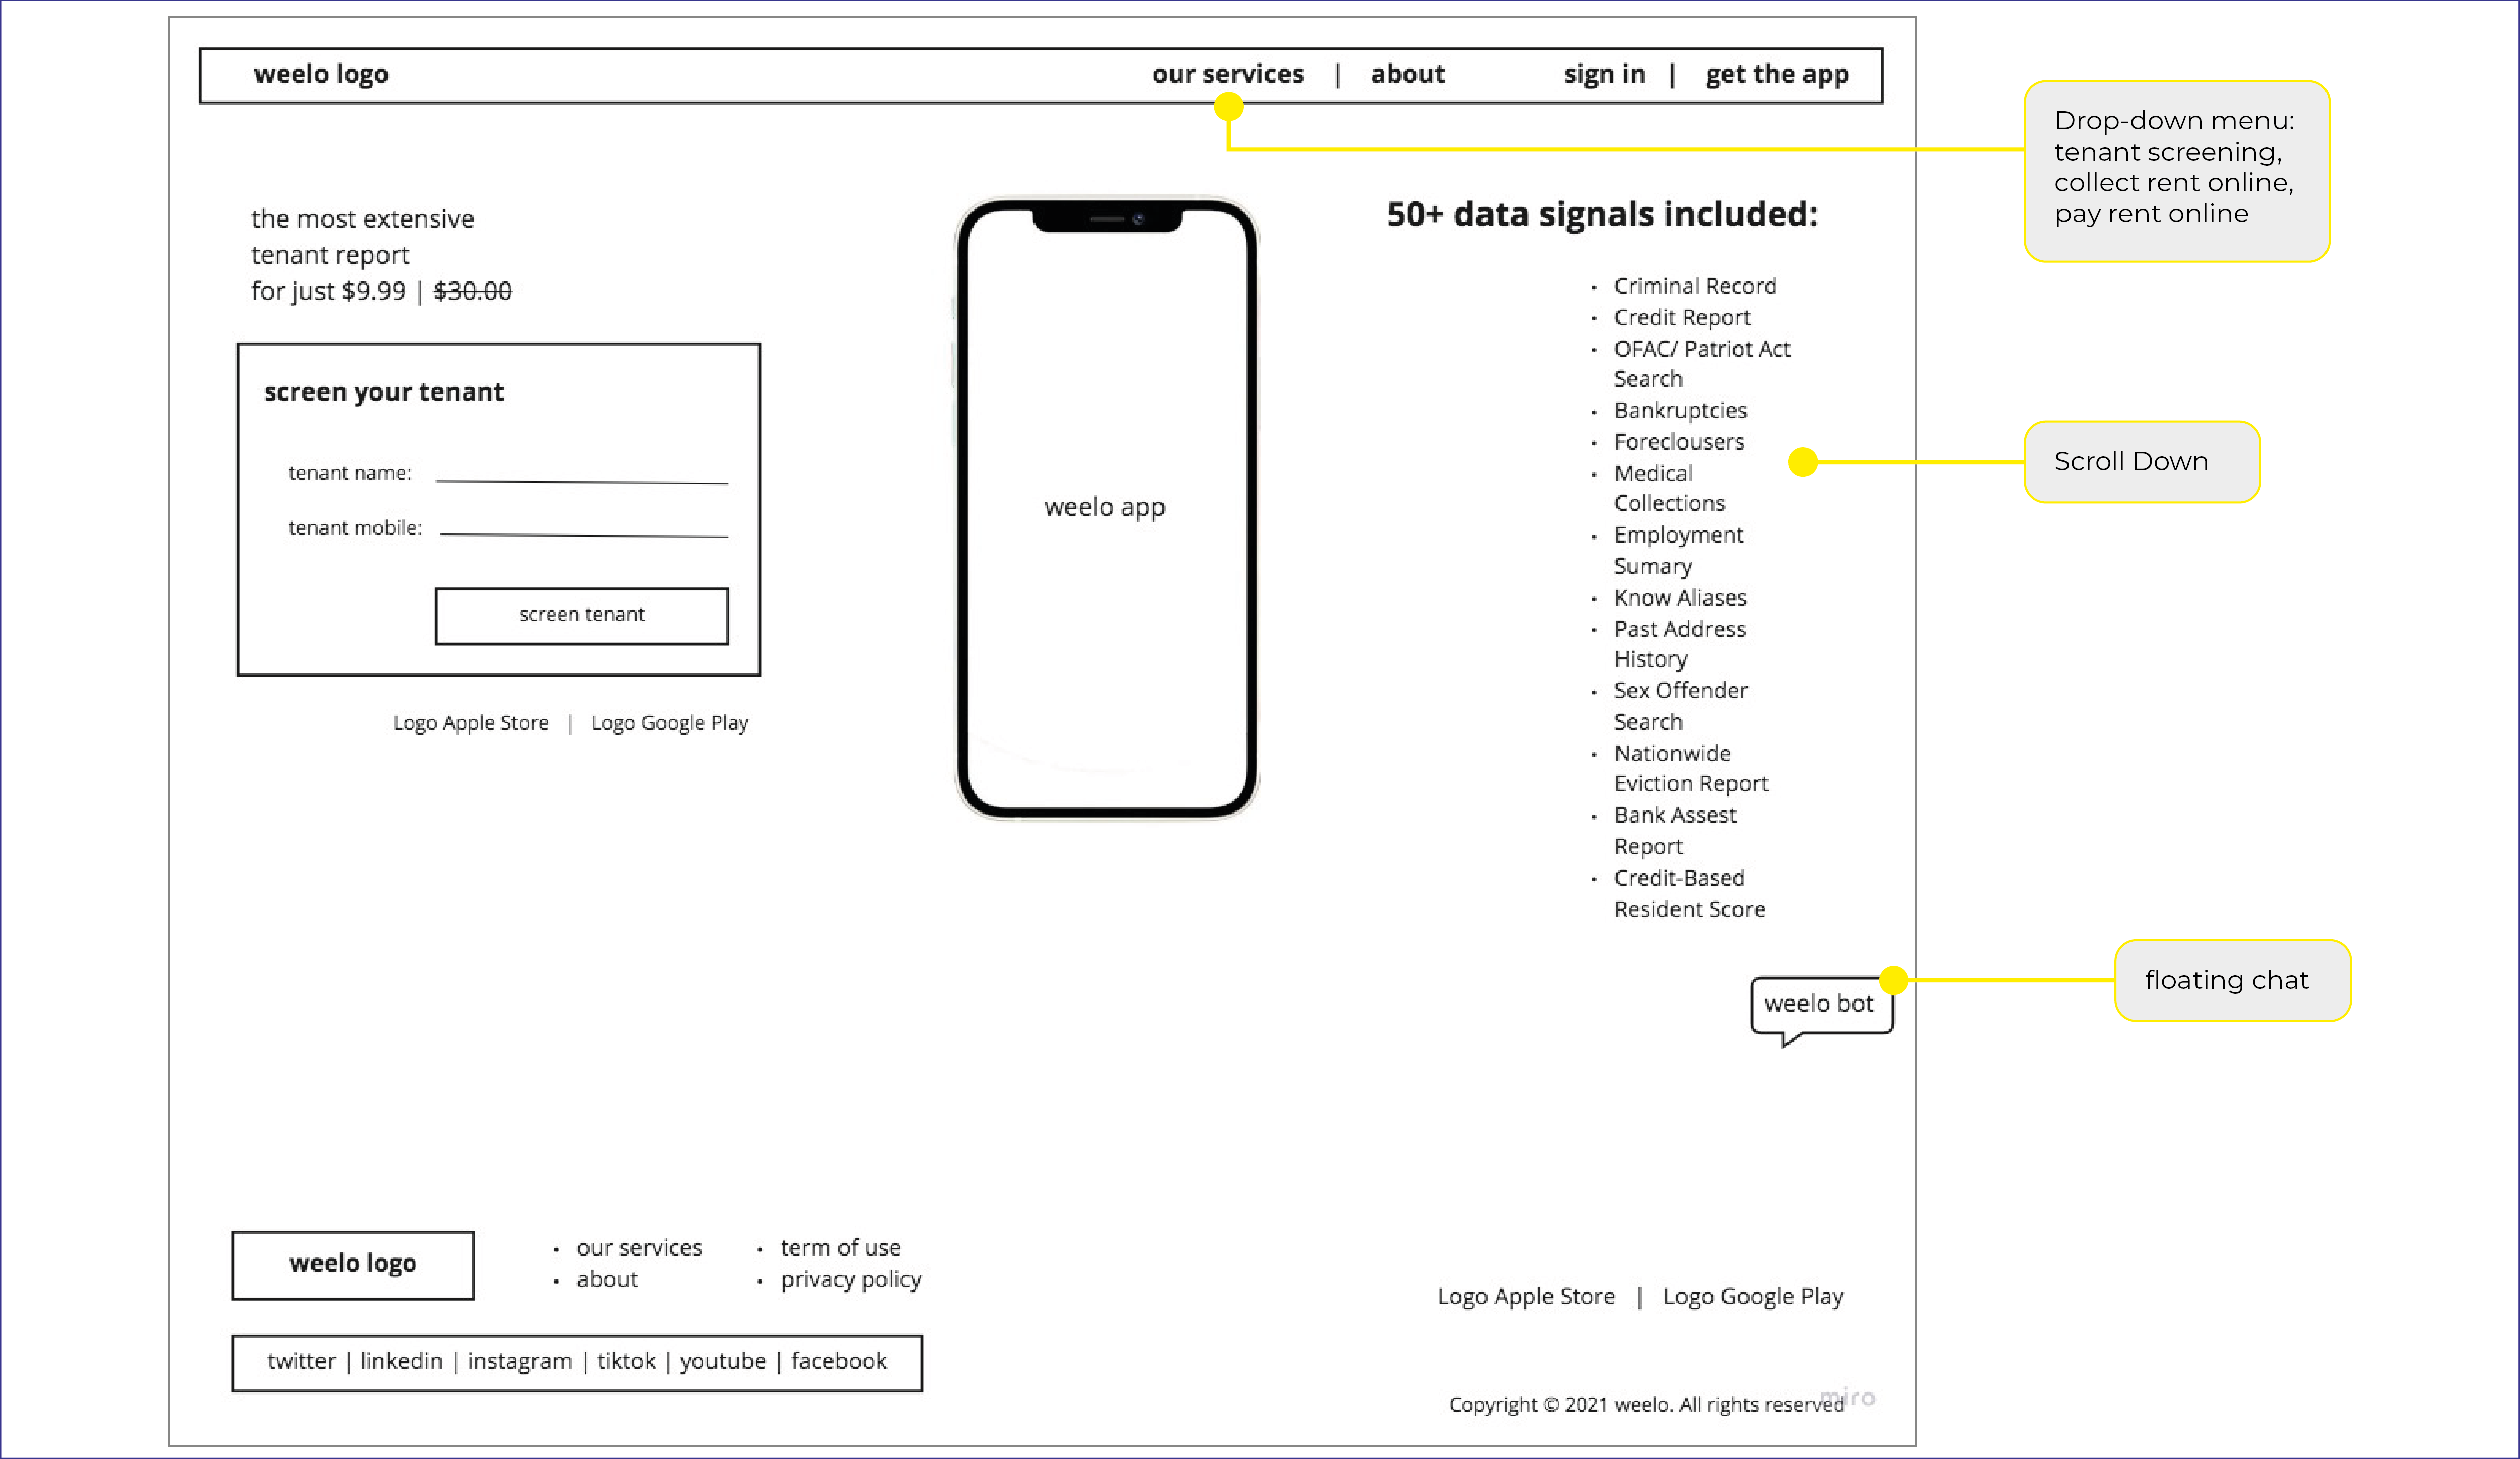
Task: Click the Sex Offender Search item
Action: coord(1681,706)
